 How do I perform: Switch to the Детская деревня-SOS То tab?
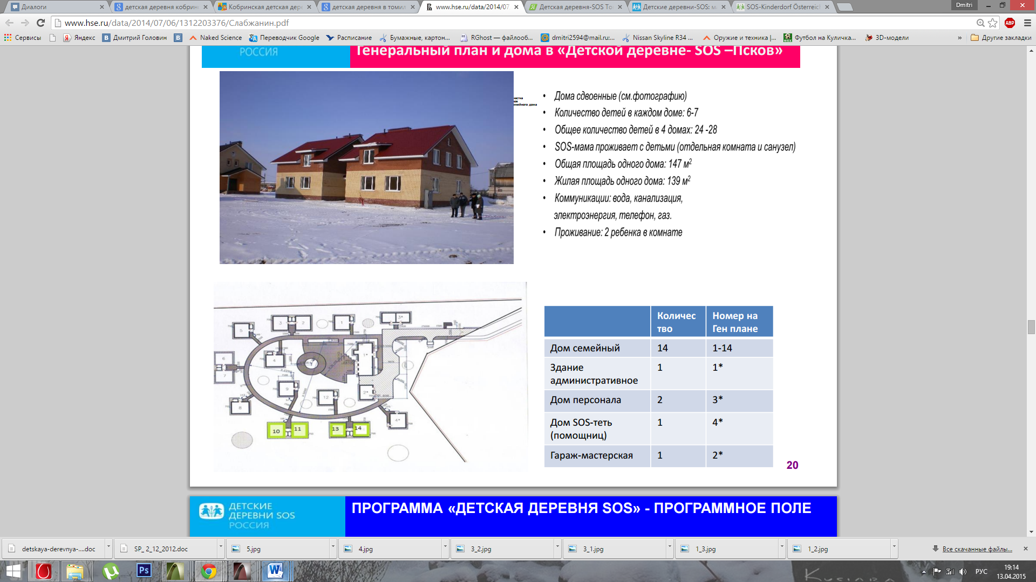[574, 7]
